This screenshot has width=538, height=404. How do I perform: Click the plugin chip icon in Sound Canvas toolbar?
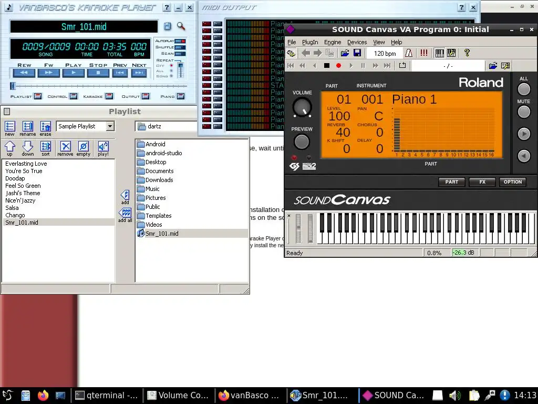[x=291, y=53]
